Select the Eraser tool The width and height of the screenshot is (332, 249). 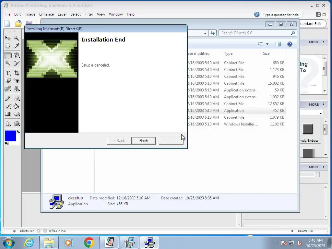[16, 99]
